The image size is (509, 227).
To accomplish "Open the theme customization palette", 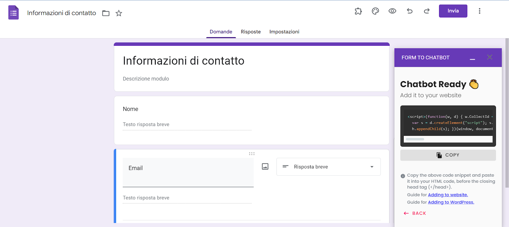I will click(375, 11).
